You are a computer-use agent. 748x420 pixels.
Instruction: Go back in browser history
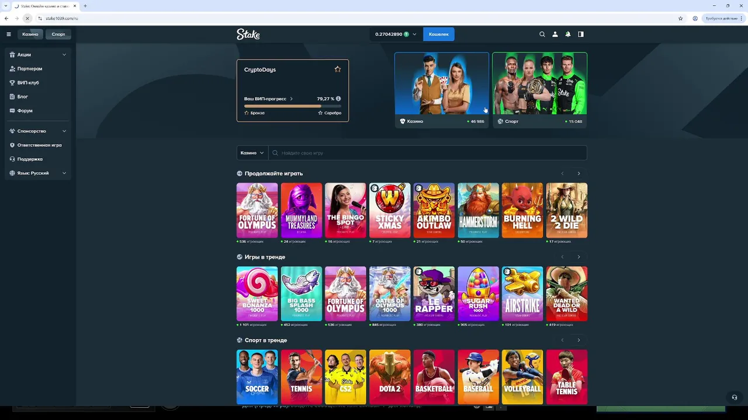tap(6, 18)
